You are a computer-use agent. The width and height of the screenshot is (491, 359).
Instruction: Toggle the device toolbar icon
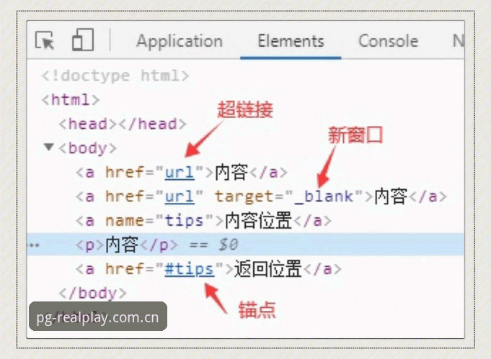pos(83,40)
